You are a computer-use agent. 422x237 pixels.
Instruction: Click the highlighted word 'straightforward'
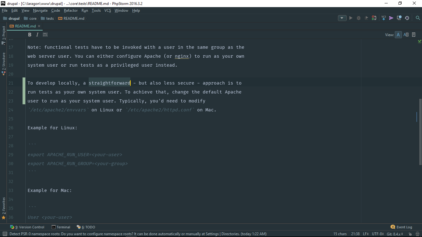(x=110, y=83)
